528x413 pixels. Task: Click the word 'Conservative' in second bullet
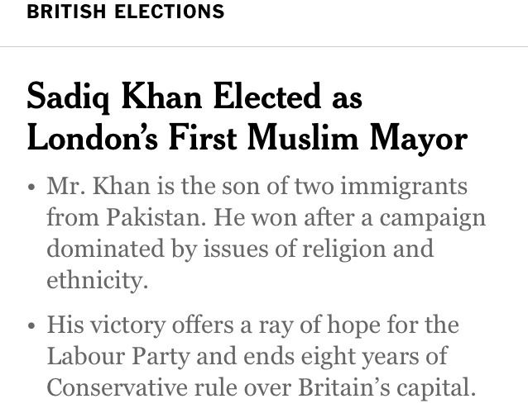point(117,387)
